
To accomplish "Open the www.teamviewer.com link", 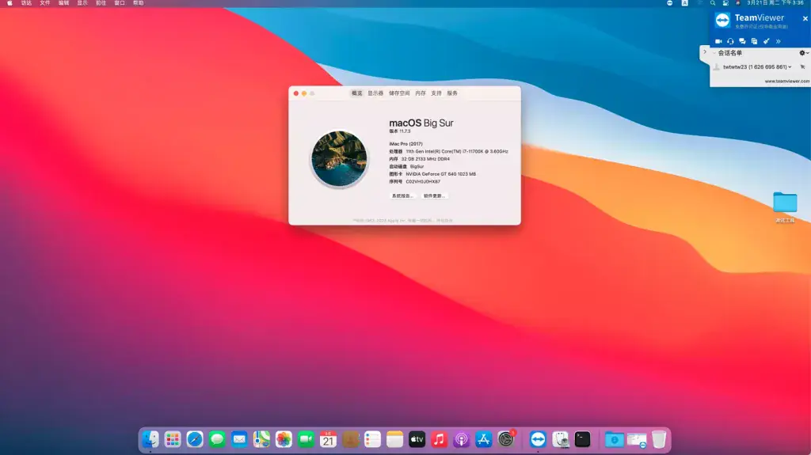I will click(x=787, y=82).
